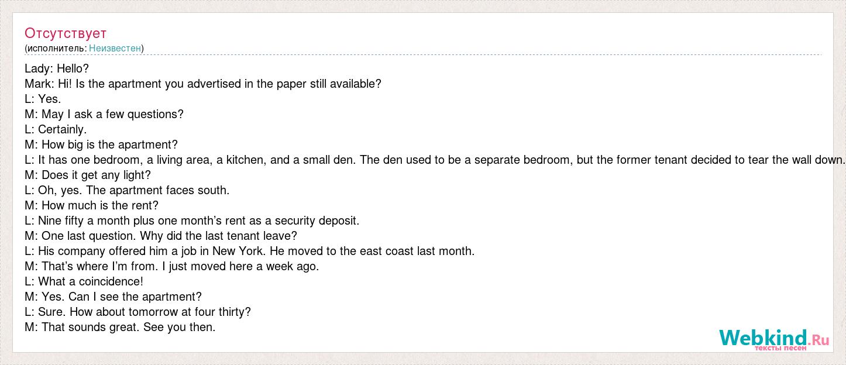846x365 pixels.
Task: Click the 'L: Certainly.' line
Action: (x=56, y=129)
